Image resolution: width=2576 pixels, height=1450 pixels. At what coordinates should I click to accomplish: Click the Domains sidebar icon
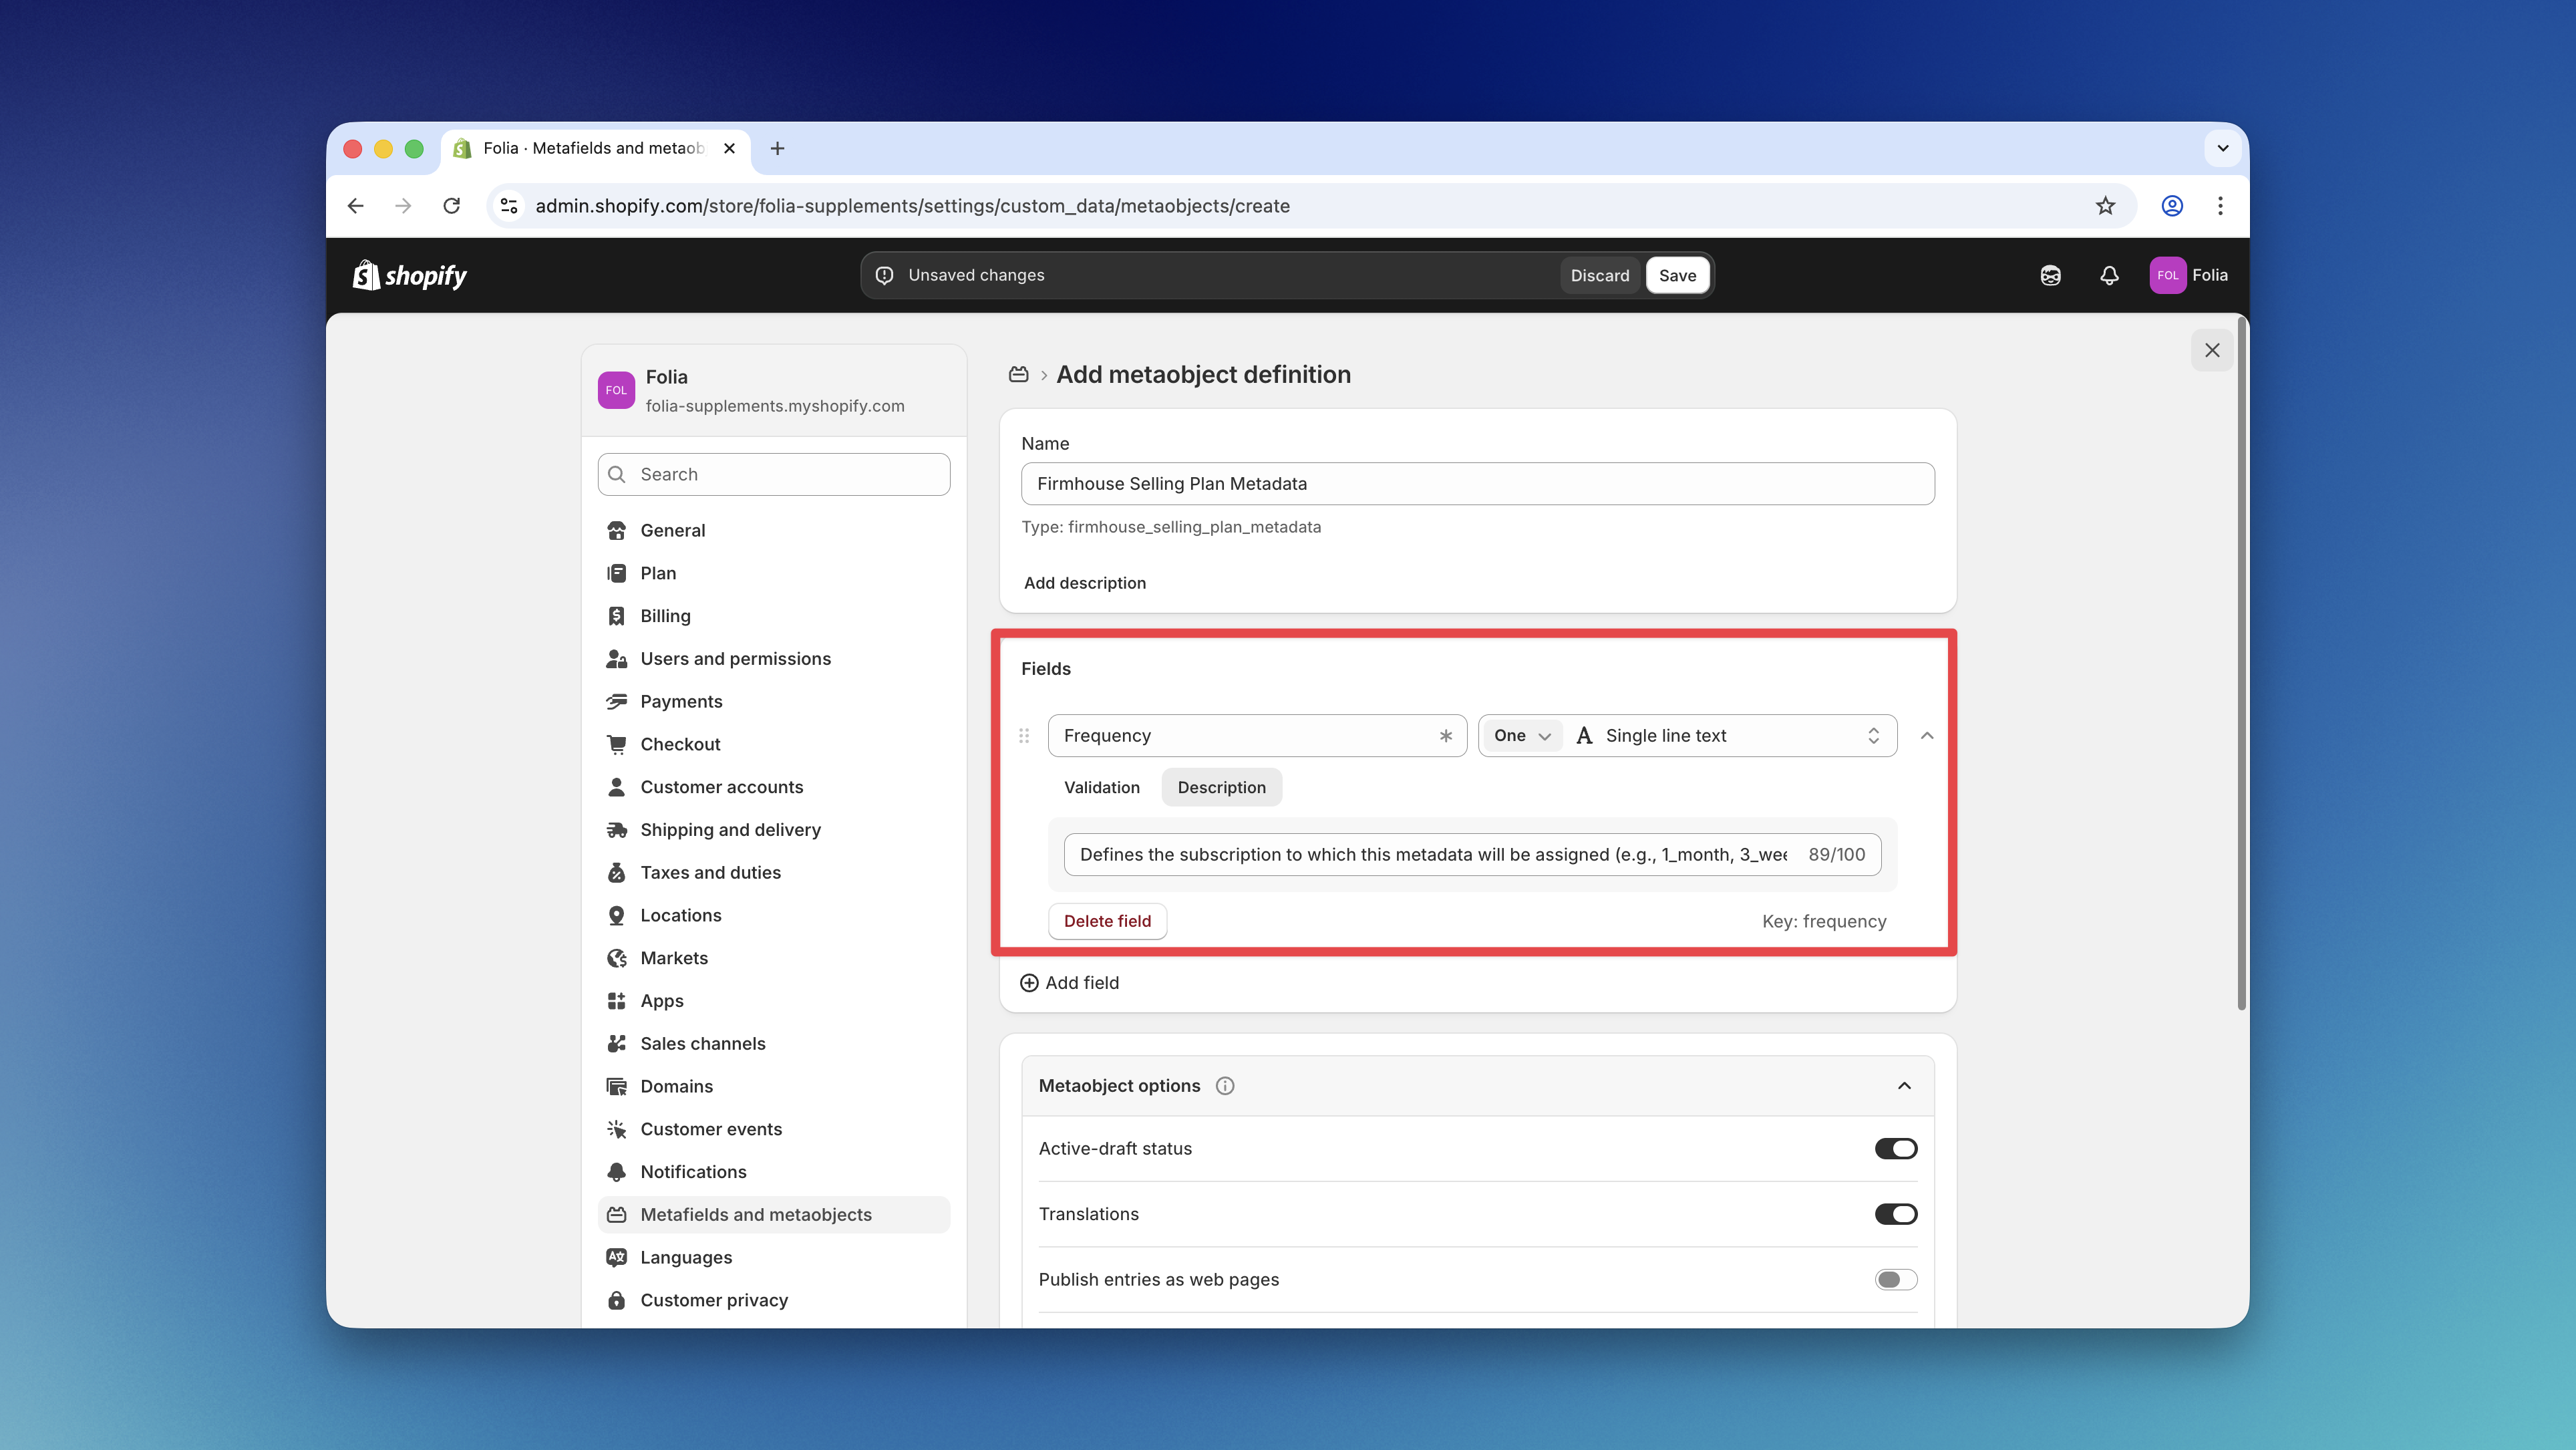616,1086
